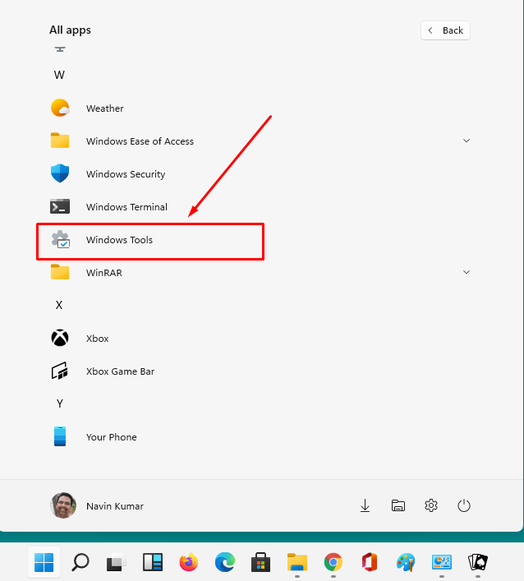Jump to letter W section header

point(59,75)
